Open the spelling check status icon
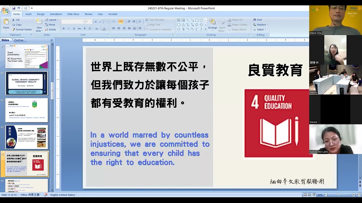Screen dimensions: 362x203 [46, 195]
